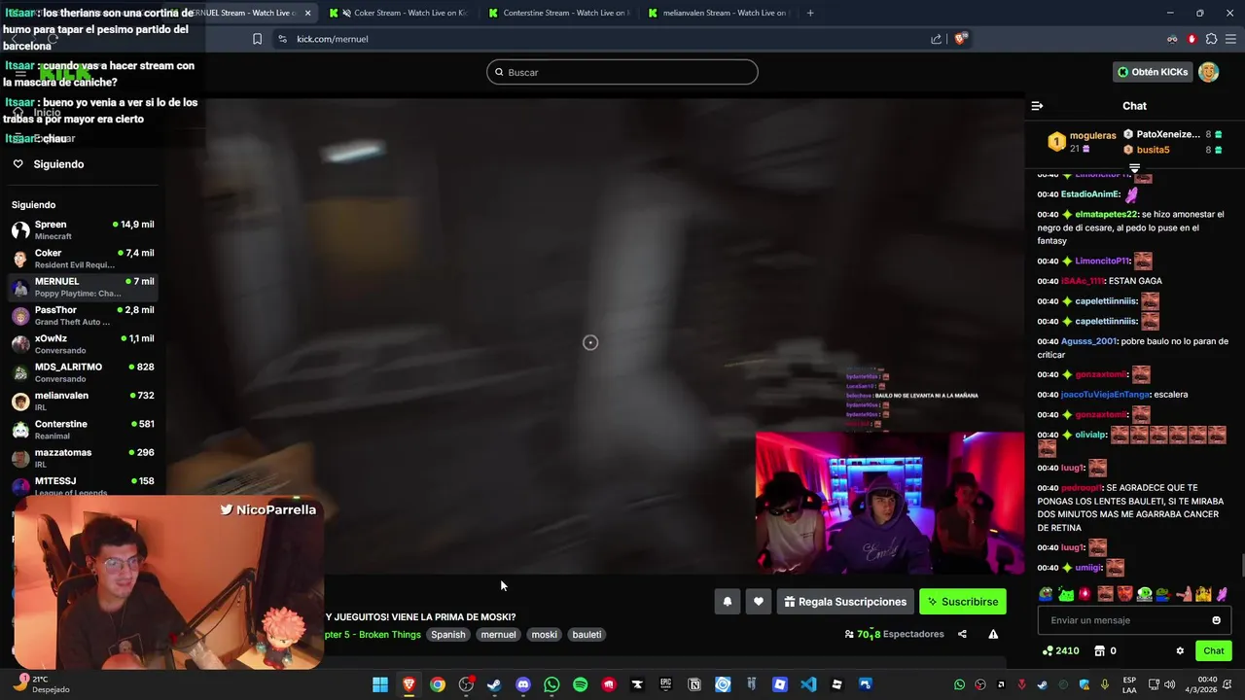Collapse the chat panel with the arrow icon
The height and width of the screenshot is (700, 1245).
coord(1037,106)
